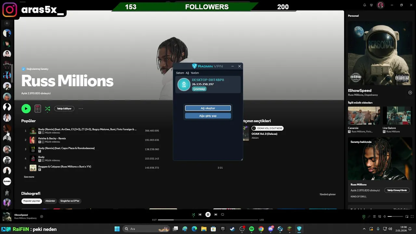Open File Explorer from the taskbar
The width and height of the screenshot is (416, 234).
click(x=204, y=229)
